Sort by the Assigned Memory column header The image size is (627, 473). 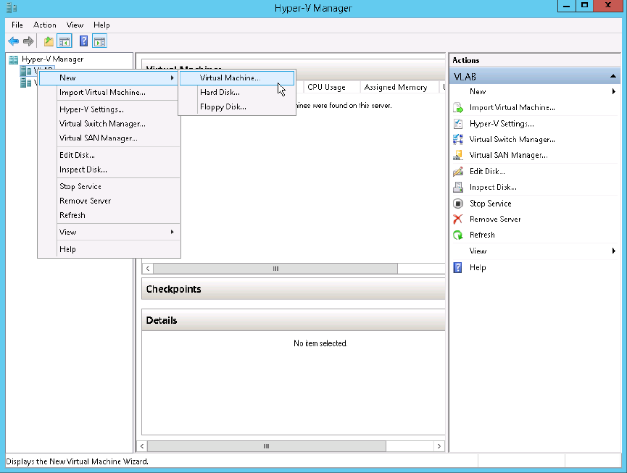(x=399, y=87)
